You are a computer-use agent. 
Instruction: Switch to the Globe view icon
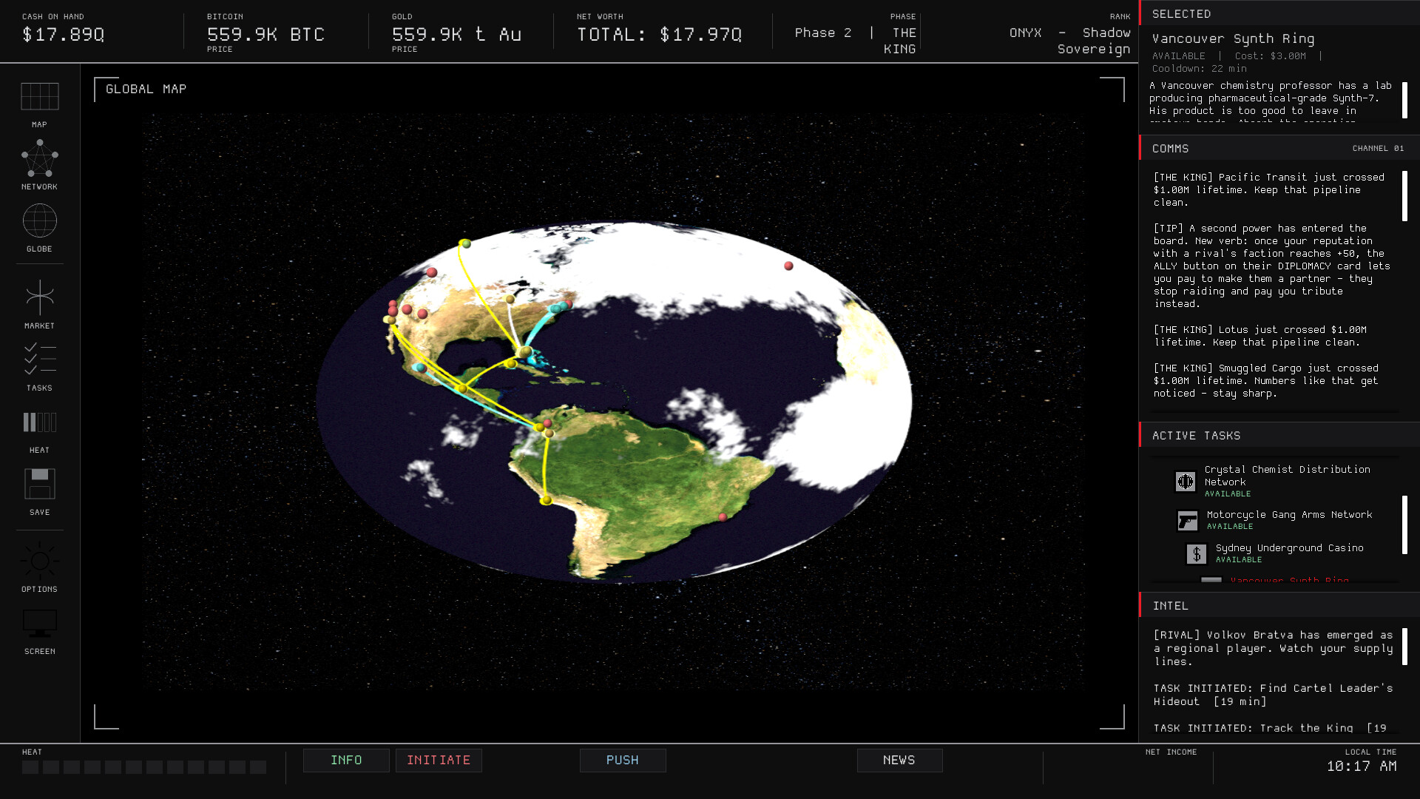tap(40, 220)
